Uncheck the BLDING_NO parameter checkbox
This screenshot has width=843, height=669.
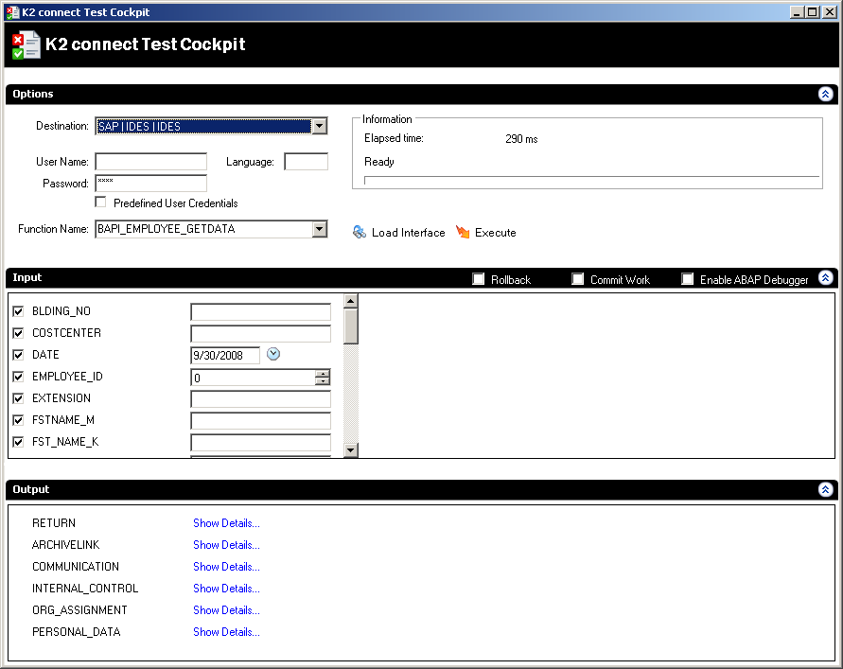tap(18, 311)
